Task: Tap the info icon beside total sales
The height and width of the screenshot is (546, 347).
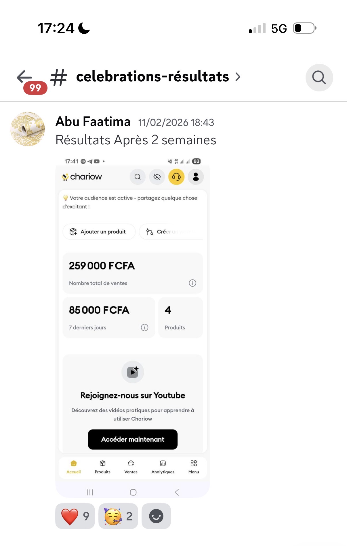Action: pyautogui.click(x=192, y=283)
